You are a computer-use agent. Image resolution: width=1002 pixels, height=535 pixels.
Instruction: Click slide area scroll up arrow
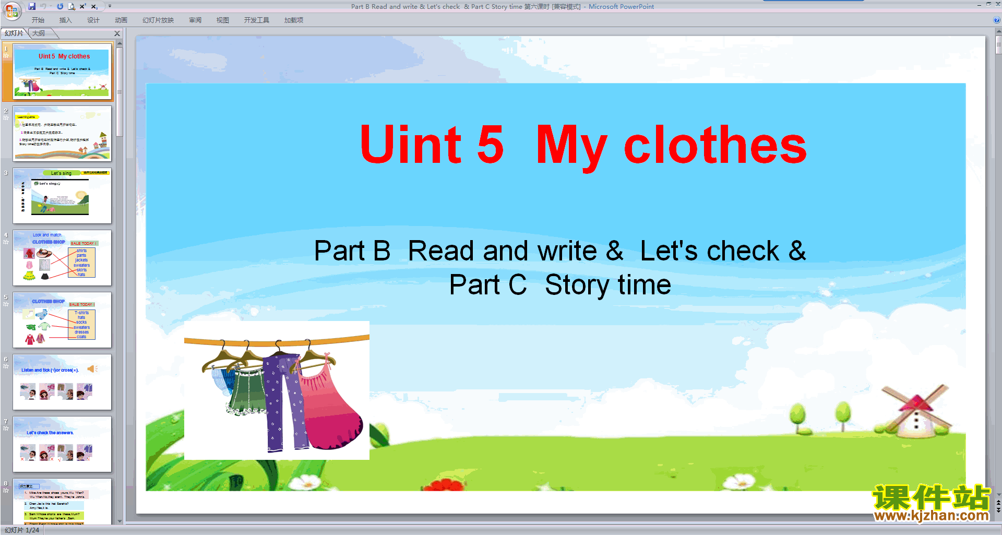(998, 32)
